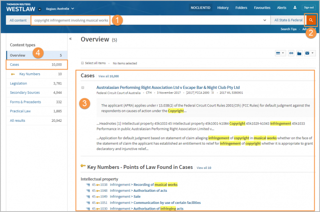Click View all 10,000 cases link

(108, 76)
